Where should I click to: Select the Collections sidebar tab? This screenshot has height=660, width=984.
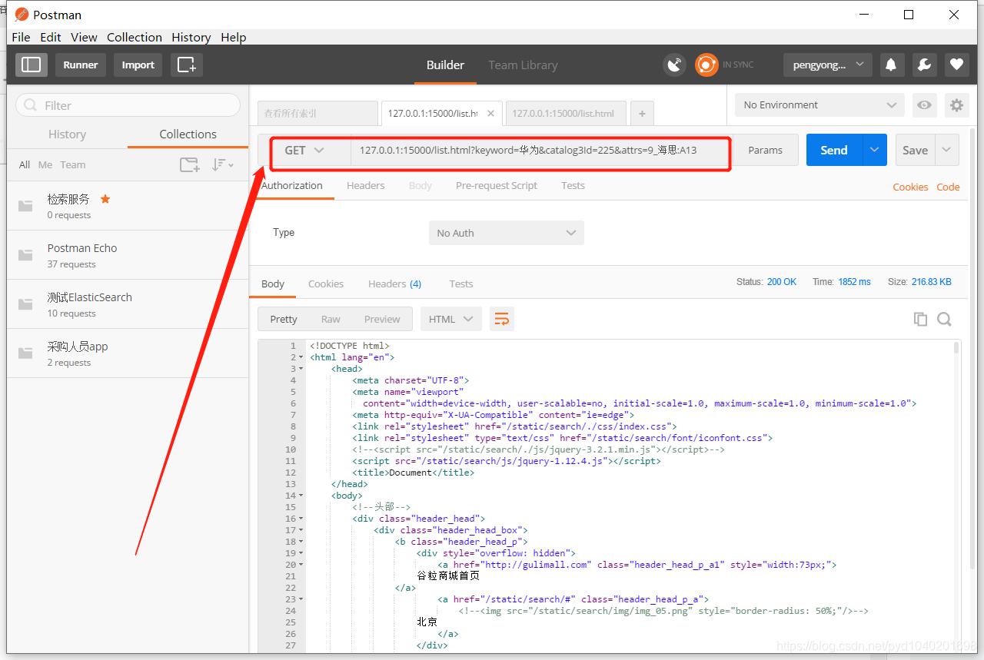tap(188, 134)
